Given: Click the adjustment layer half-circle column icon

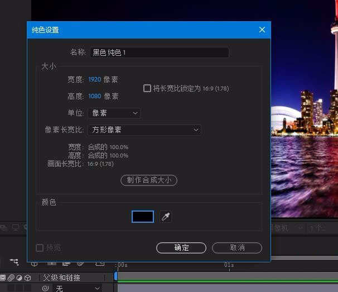Looking at the screenshot, I should tap(19, 277).
